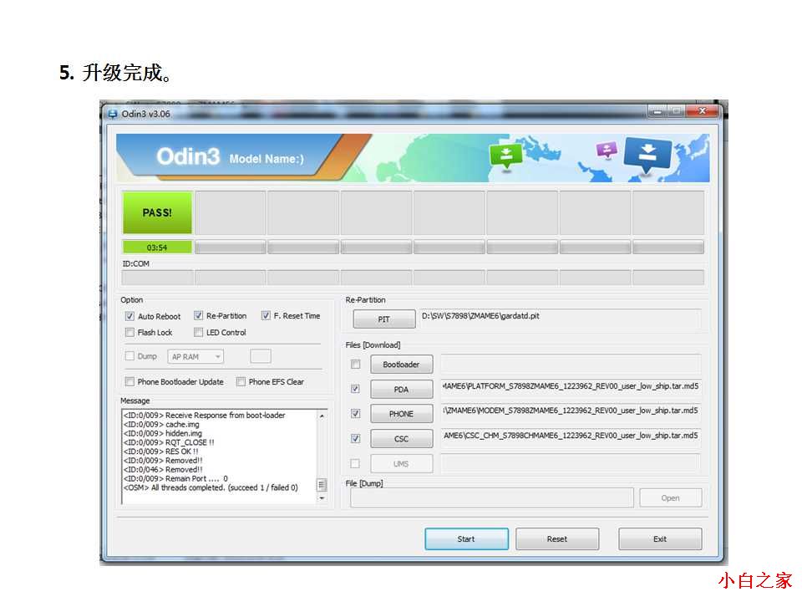Click the CSC file path field

click(571, 436)
